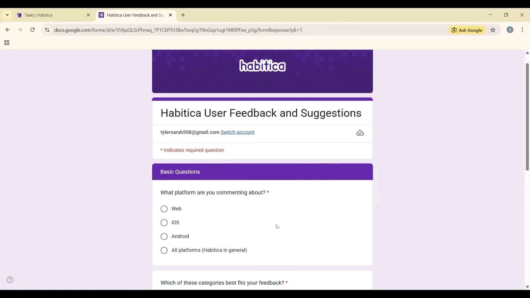This screenshot has width=530, height=298.
Task: Open the browser three-dot menu
Action: [523, 30]
